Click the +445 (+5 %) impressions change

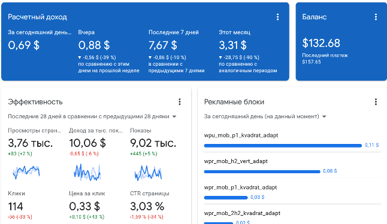point(144,154)
